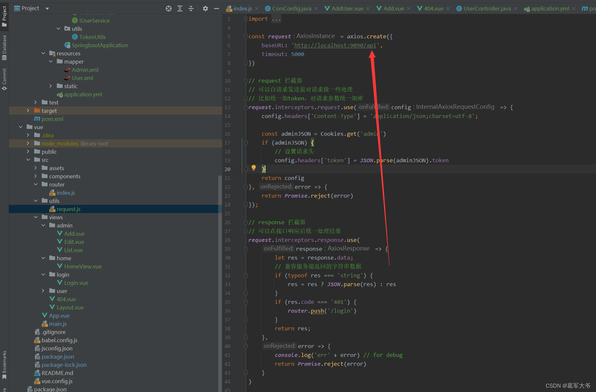Open babel.config.js file
The height and width of the screenshot is (392, 596).
pos(59,340)
